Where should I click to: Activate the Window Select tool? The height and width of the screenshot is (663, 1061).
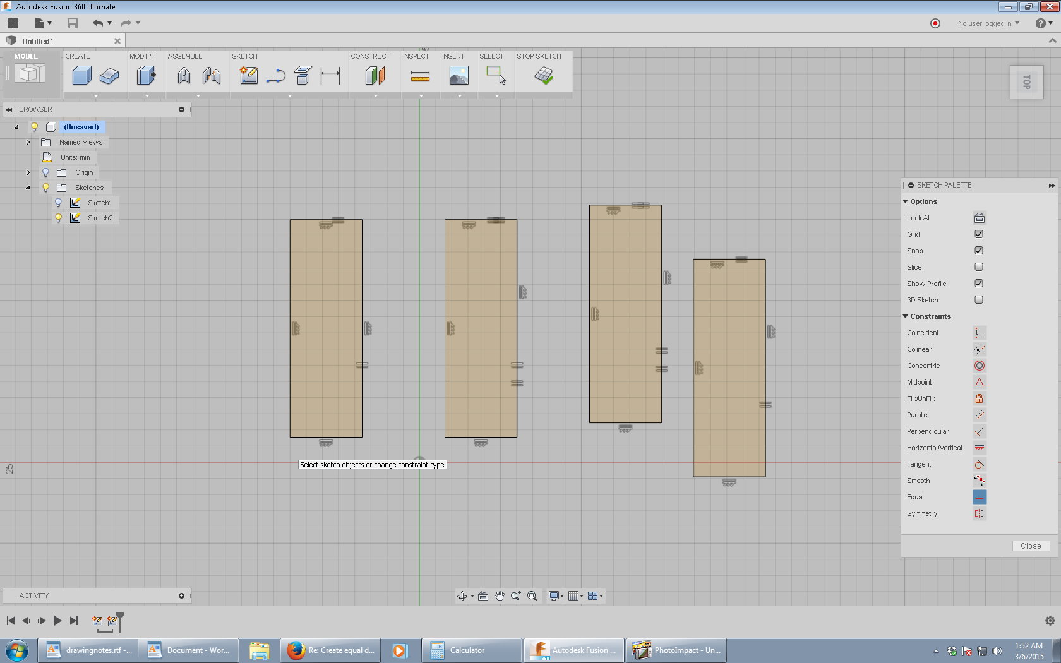click(x=496, y=75)
